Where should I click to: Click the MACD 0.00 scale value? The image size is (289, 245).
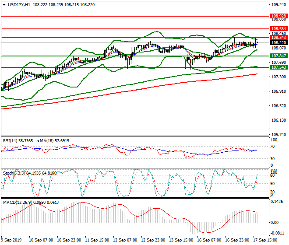pyautogui.click(x=275, y=223)
